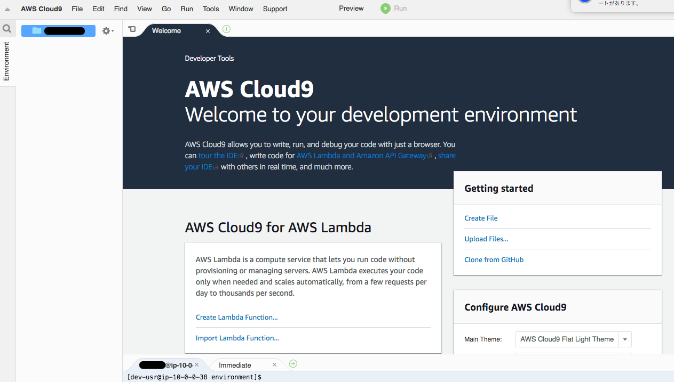This screenshot has height=382, width=674.
Task: Open a new editor tab with the plus icon
Action: click(226, 29)
